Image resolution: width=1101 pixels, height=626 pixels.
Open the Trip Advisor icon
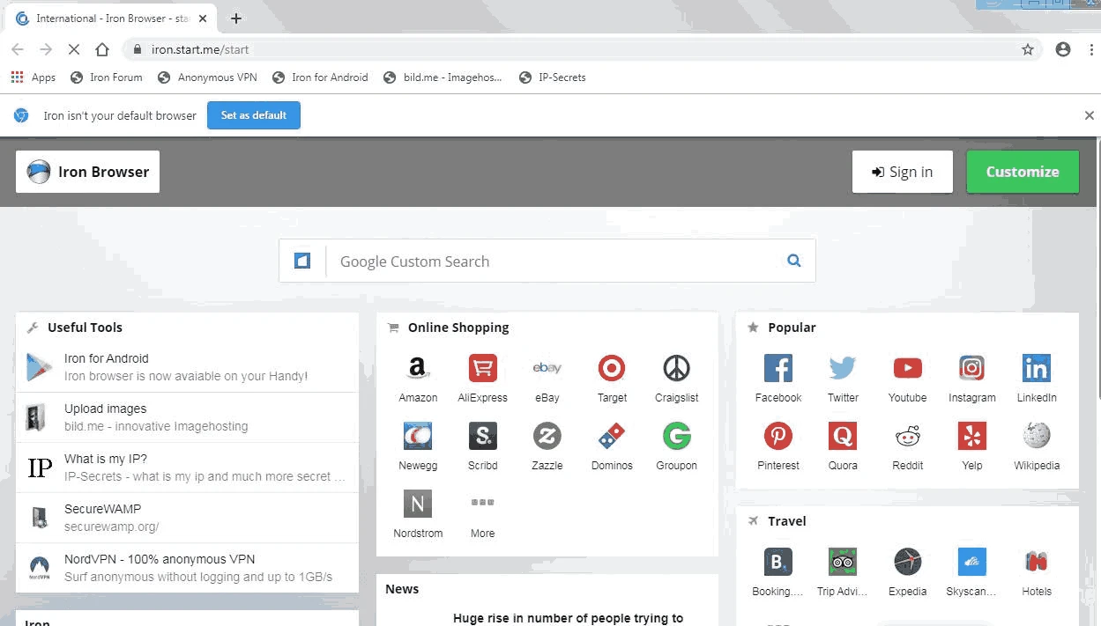843,562
